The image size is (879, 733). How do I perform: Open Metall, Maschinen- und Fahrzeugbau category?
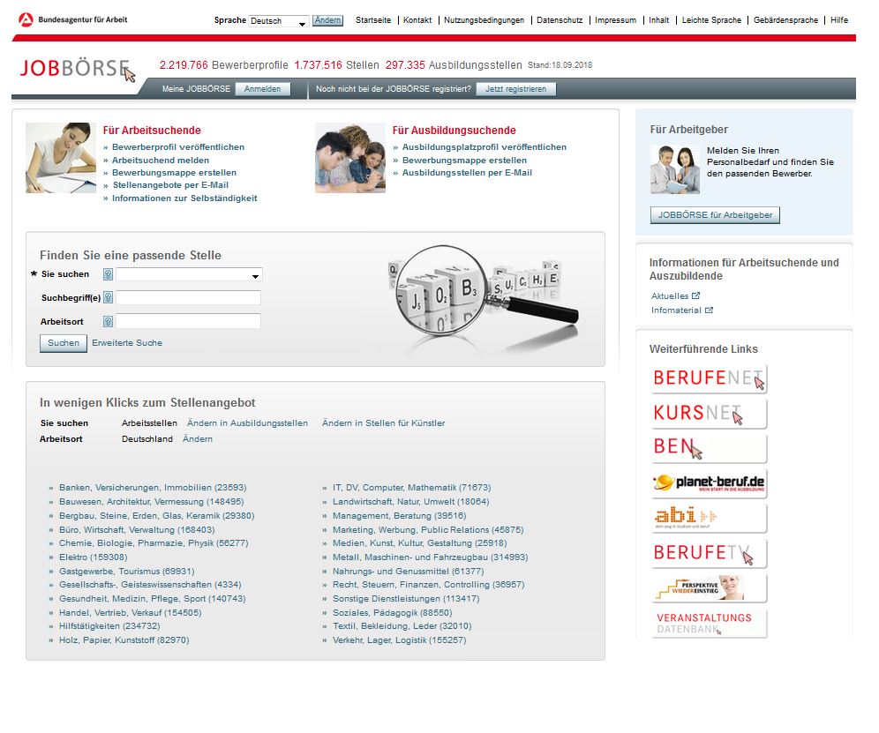coord(430,557)
